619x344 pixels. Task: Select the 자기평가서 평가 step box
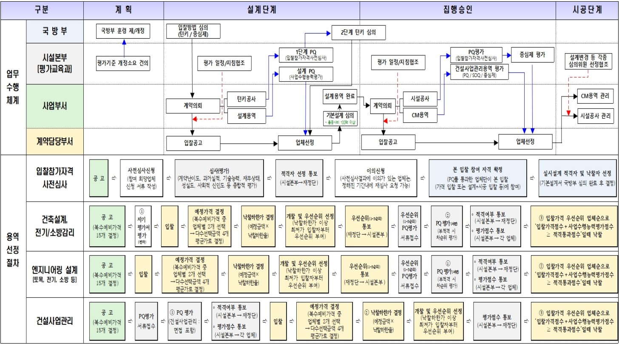pyautogui.click(x=142, y=226)
